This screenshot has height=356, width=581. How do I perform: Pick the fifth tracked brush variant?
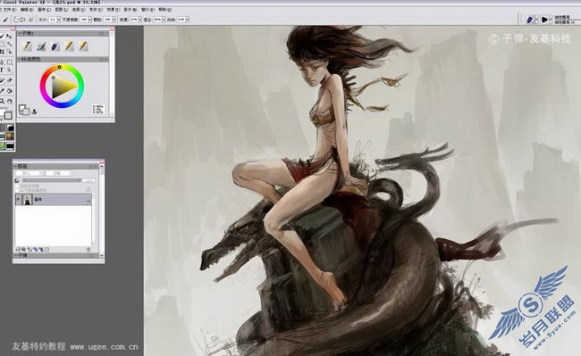(x=83, y=46)
